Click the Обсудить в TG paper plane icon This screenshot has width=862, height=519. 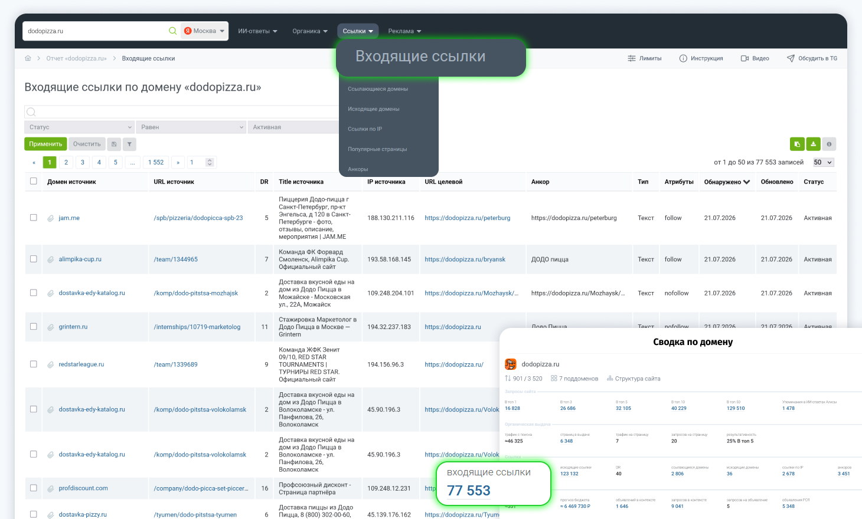pyautogui.click(x=791, y=58)
